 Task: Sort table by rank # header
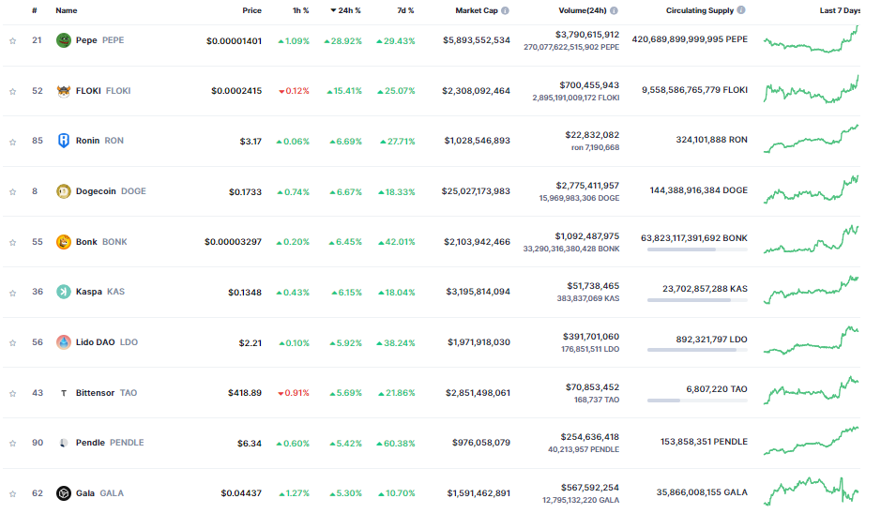pos(35,10)
